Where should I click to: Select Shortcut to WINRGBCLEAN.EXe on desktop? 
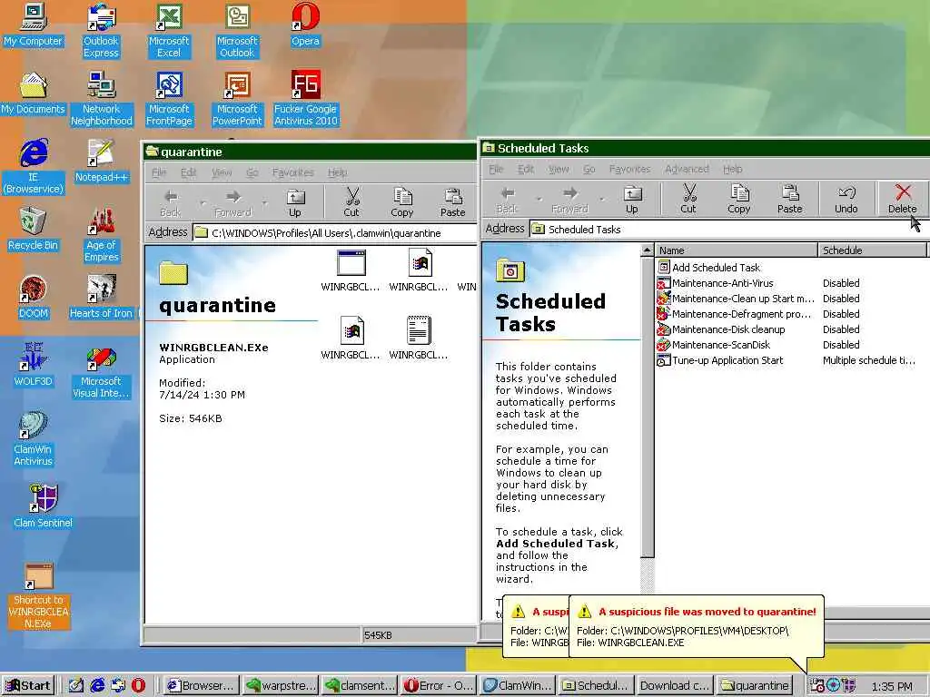[38, 596]
